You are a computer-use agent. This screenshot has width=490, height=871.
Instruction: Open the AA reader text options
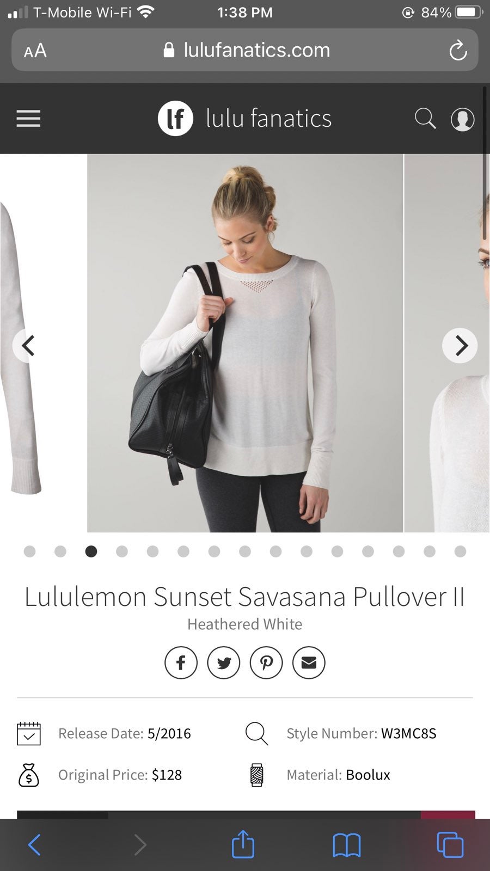(35, 51)
